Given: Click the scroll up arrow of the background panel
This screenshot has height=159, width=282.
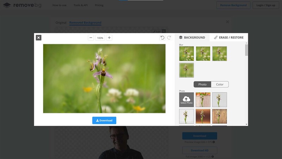Looking at the screenshot, I should point(246,43).
